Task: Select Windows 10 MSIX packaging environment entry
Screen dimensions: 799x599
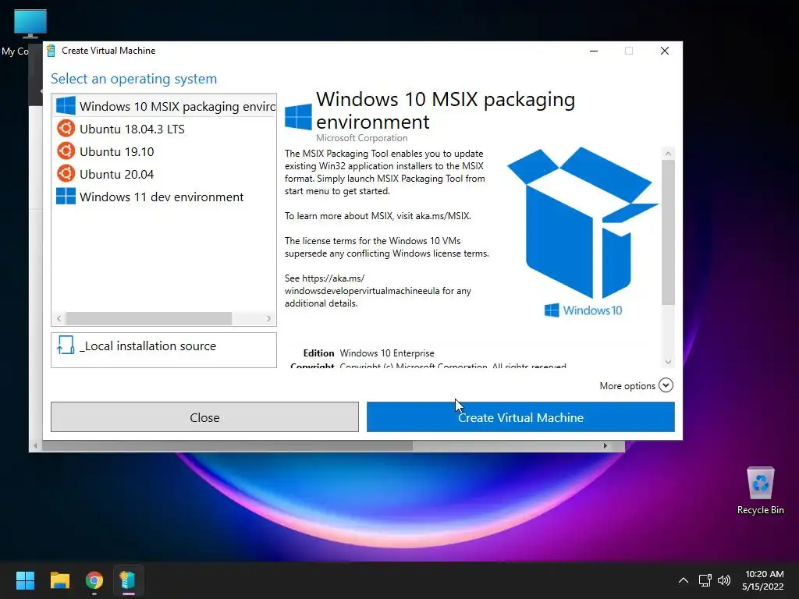Action: 164,106
